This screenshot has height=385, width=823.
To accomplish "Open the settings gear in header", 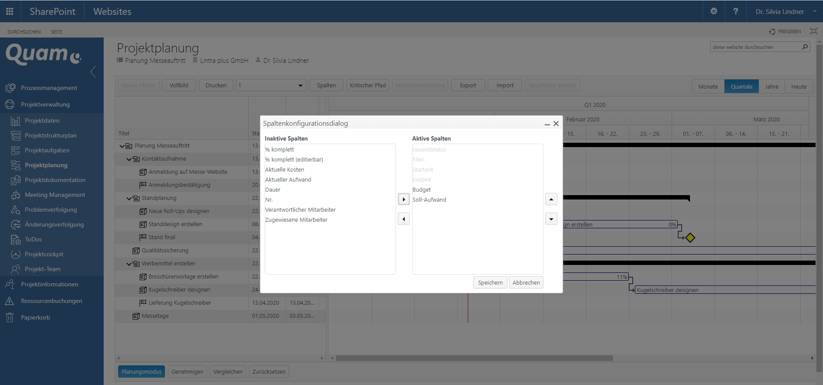I will click(x=714, y=11).
